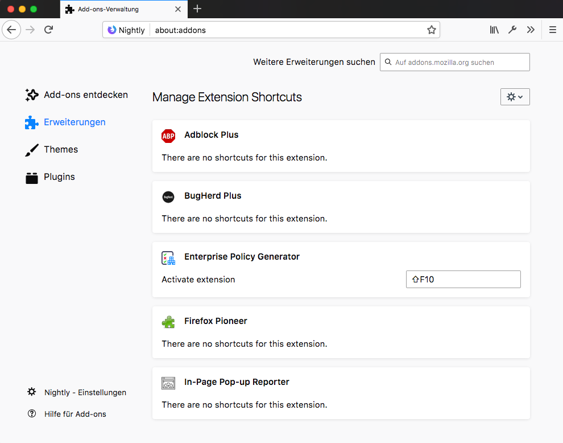Open the Firefox hamburger menu
The height and width of the screenshot is (443, 563).
(x=552, y=30)
